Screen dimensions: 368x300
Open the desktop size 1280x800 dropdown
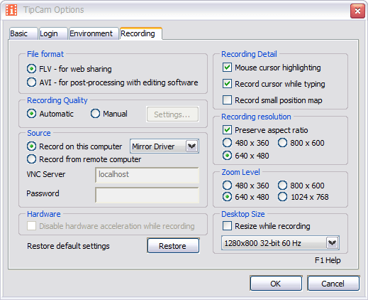280,243
